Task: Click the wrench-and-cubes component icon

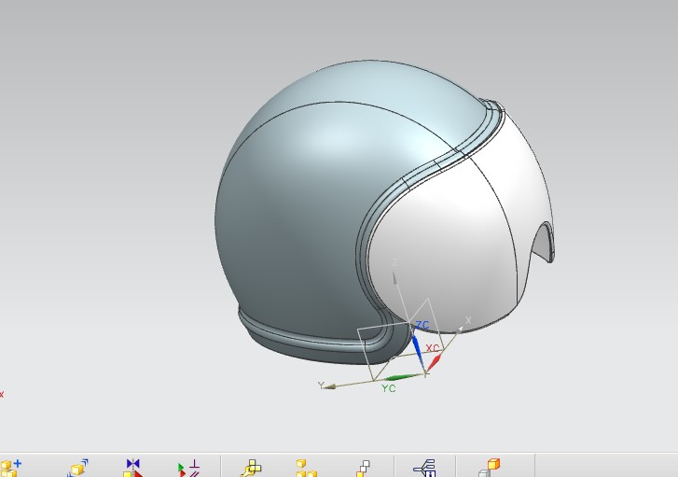Action: pos(251,469)
